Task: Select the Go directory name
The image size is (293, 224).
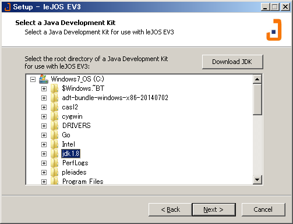Action: coord(66,135)
